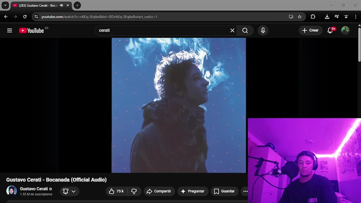Click the rightmost toolbar download-arrow icon

coord(346,17)
